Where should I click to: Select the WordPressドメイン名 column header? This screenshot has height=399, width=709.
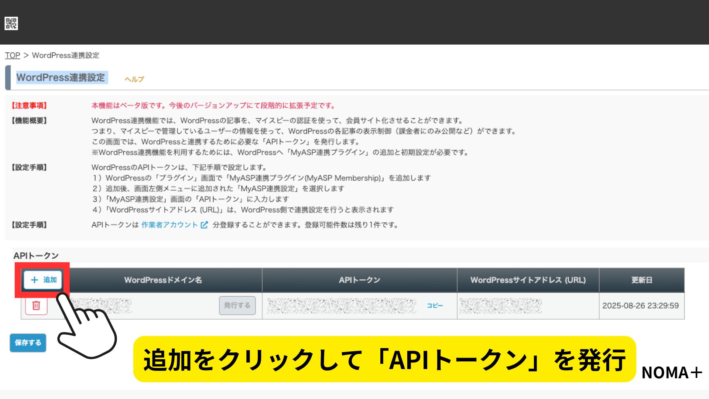(163, 280)
